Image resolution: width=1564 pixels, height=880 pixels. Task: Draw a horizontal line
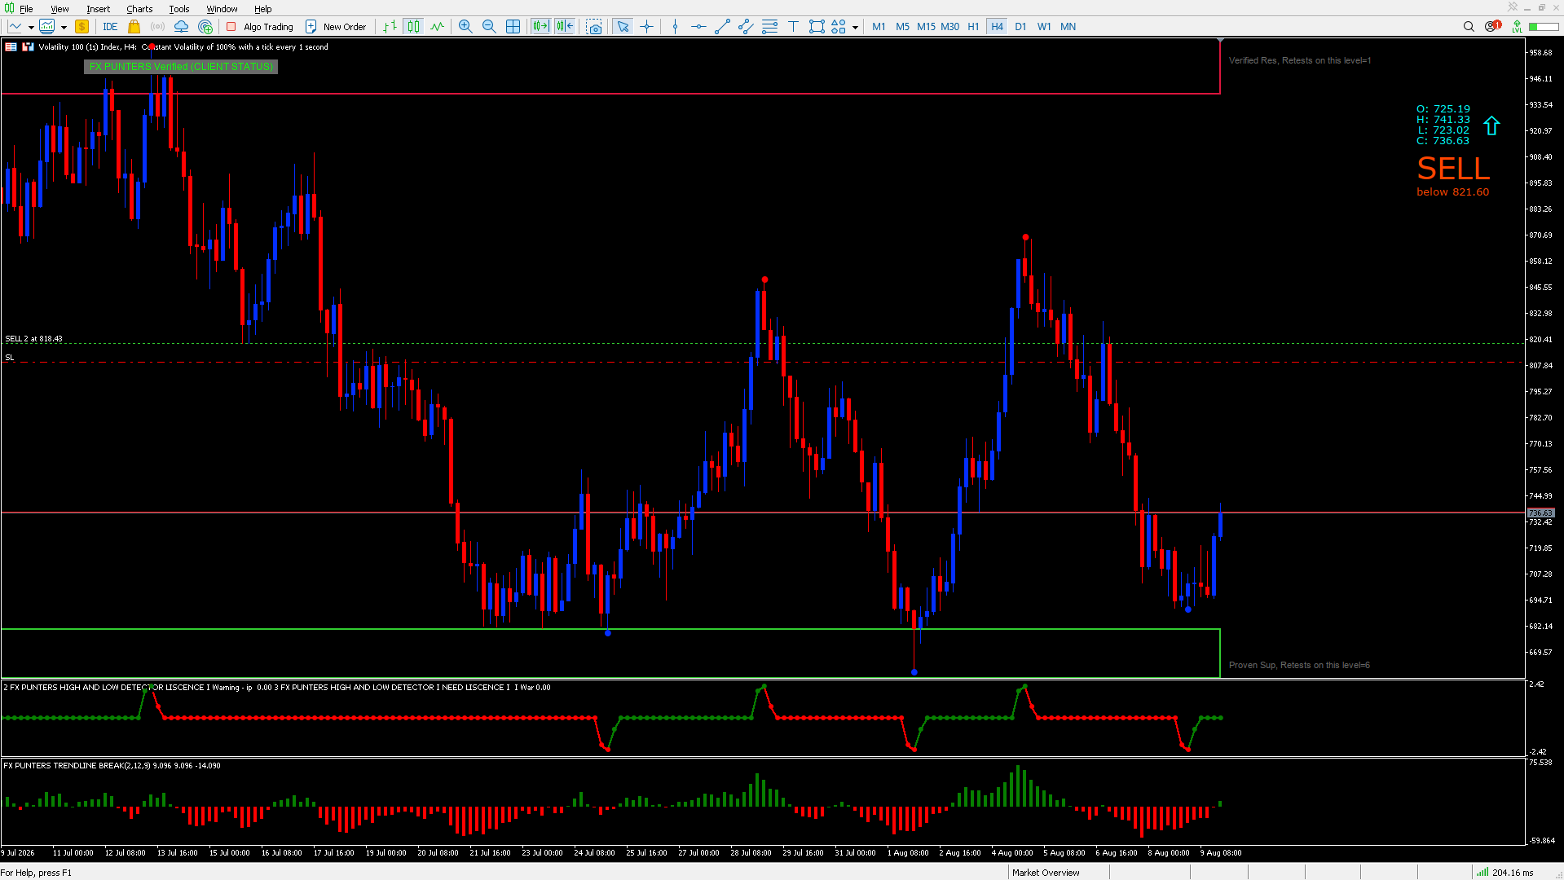click(x=698, y=27)
